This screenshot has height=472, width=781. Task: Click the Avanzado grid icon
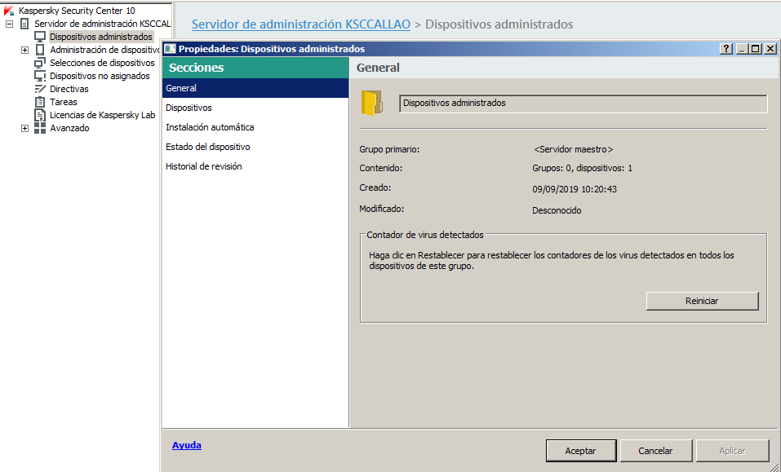[x=40, y=128]
